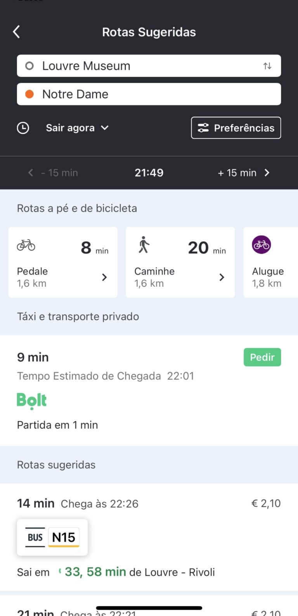Tap the bicycle icon in Pedale card
Screen dimensions: 298x616
point(26,245)
